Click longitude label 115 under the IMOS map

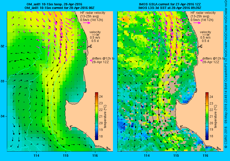coord(176,155)
